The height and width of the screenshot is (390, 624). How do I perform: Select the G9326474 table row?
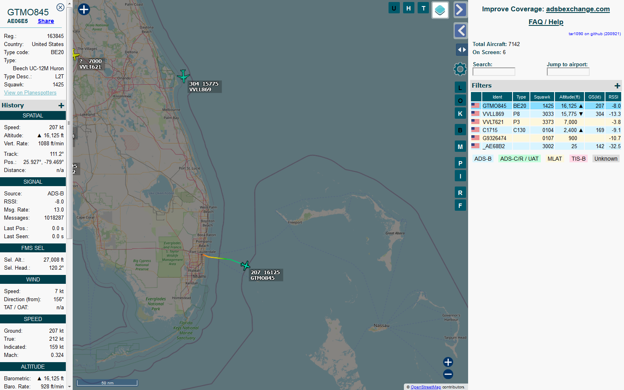click(546, 138)
